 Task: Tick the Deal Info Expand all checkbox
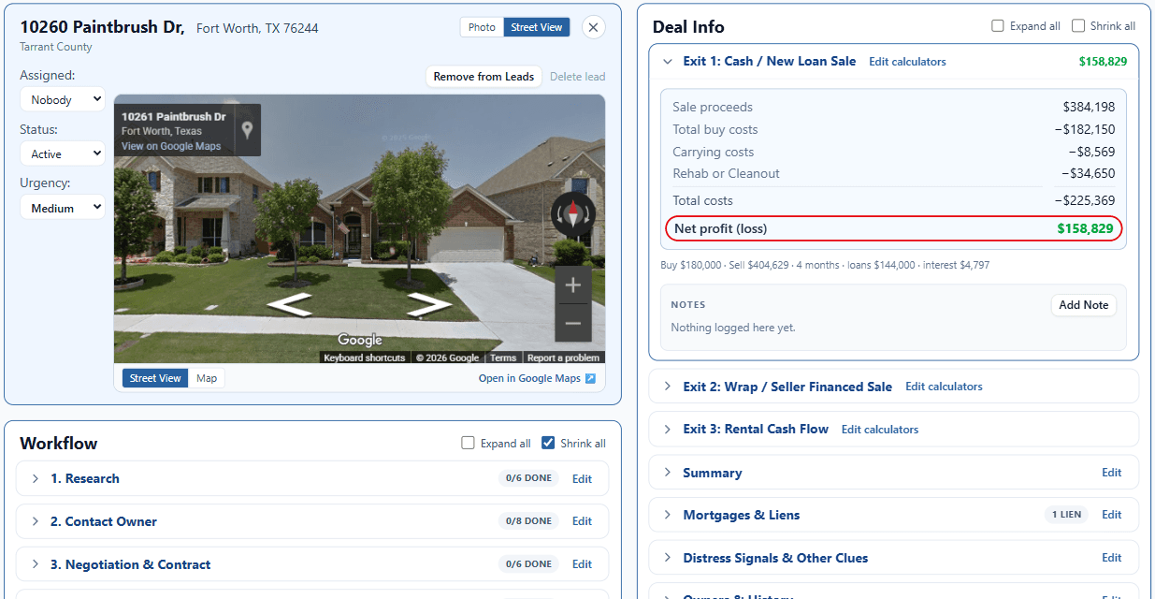pyautogui.click(x=998, y=26)
